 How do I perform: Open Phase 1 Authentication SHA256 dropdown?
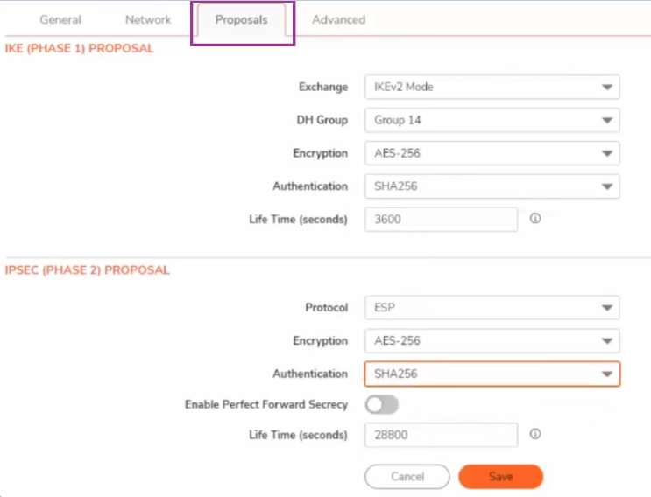492,186
